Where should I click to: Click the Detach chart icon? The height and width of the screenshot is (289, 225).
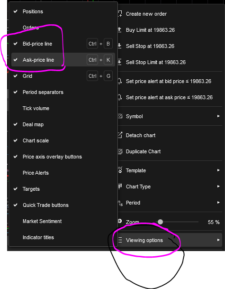click(120, 135)
